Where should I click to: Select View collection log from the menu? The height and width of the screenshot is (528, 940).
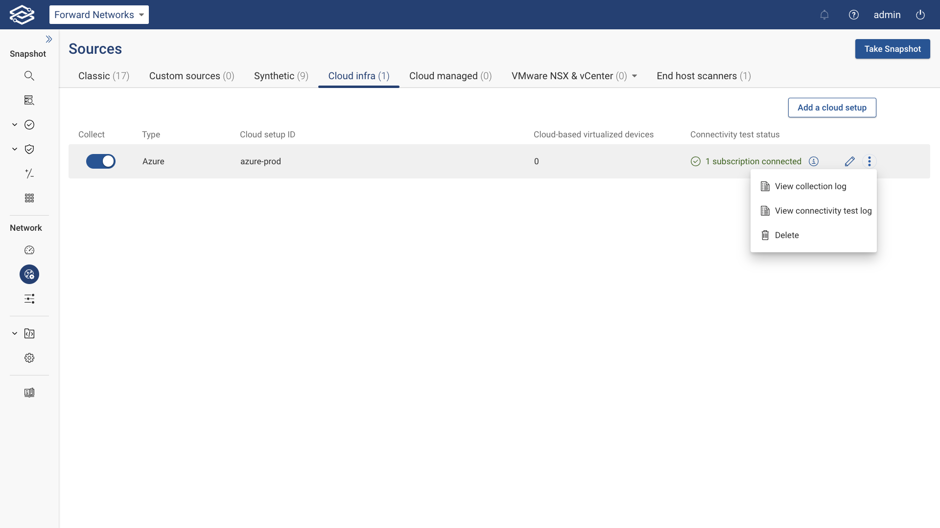click(811, 186)
